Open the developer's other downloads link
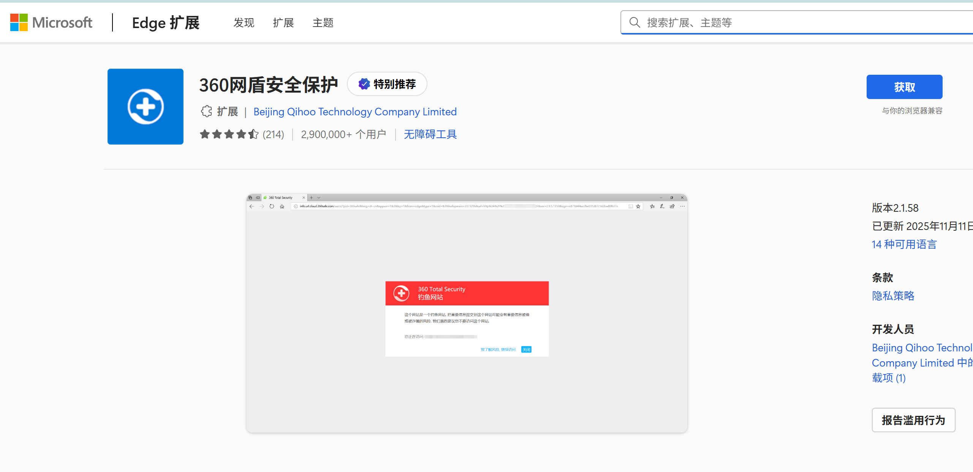The image size is (973, 472). [922, 363]
